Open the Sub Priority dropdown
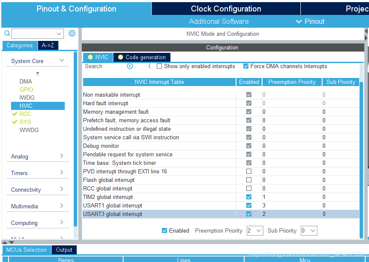Screen dimensions: 369x262 (309, 230)
